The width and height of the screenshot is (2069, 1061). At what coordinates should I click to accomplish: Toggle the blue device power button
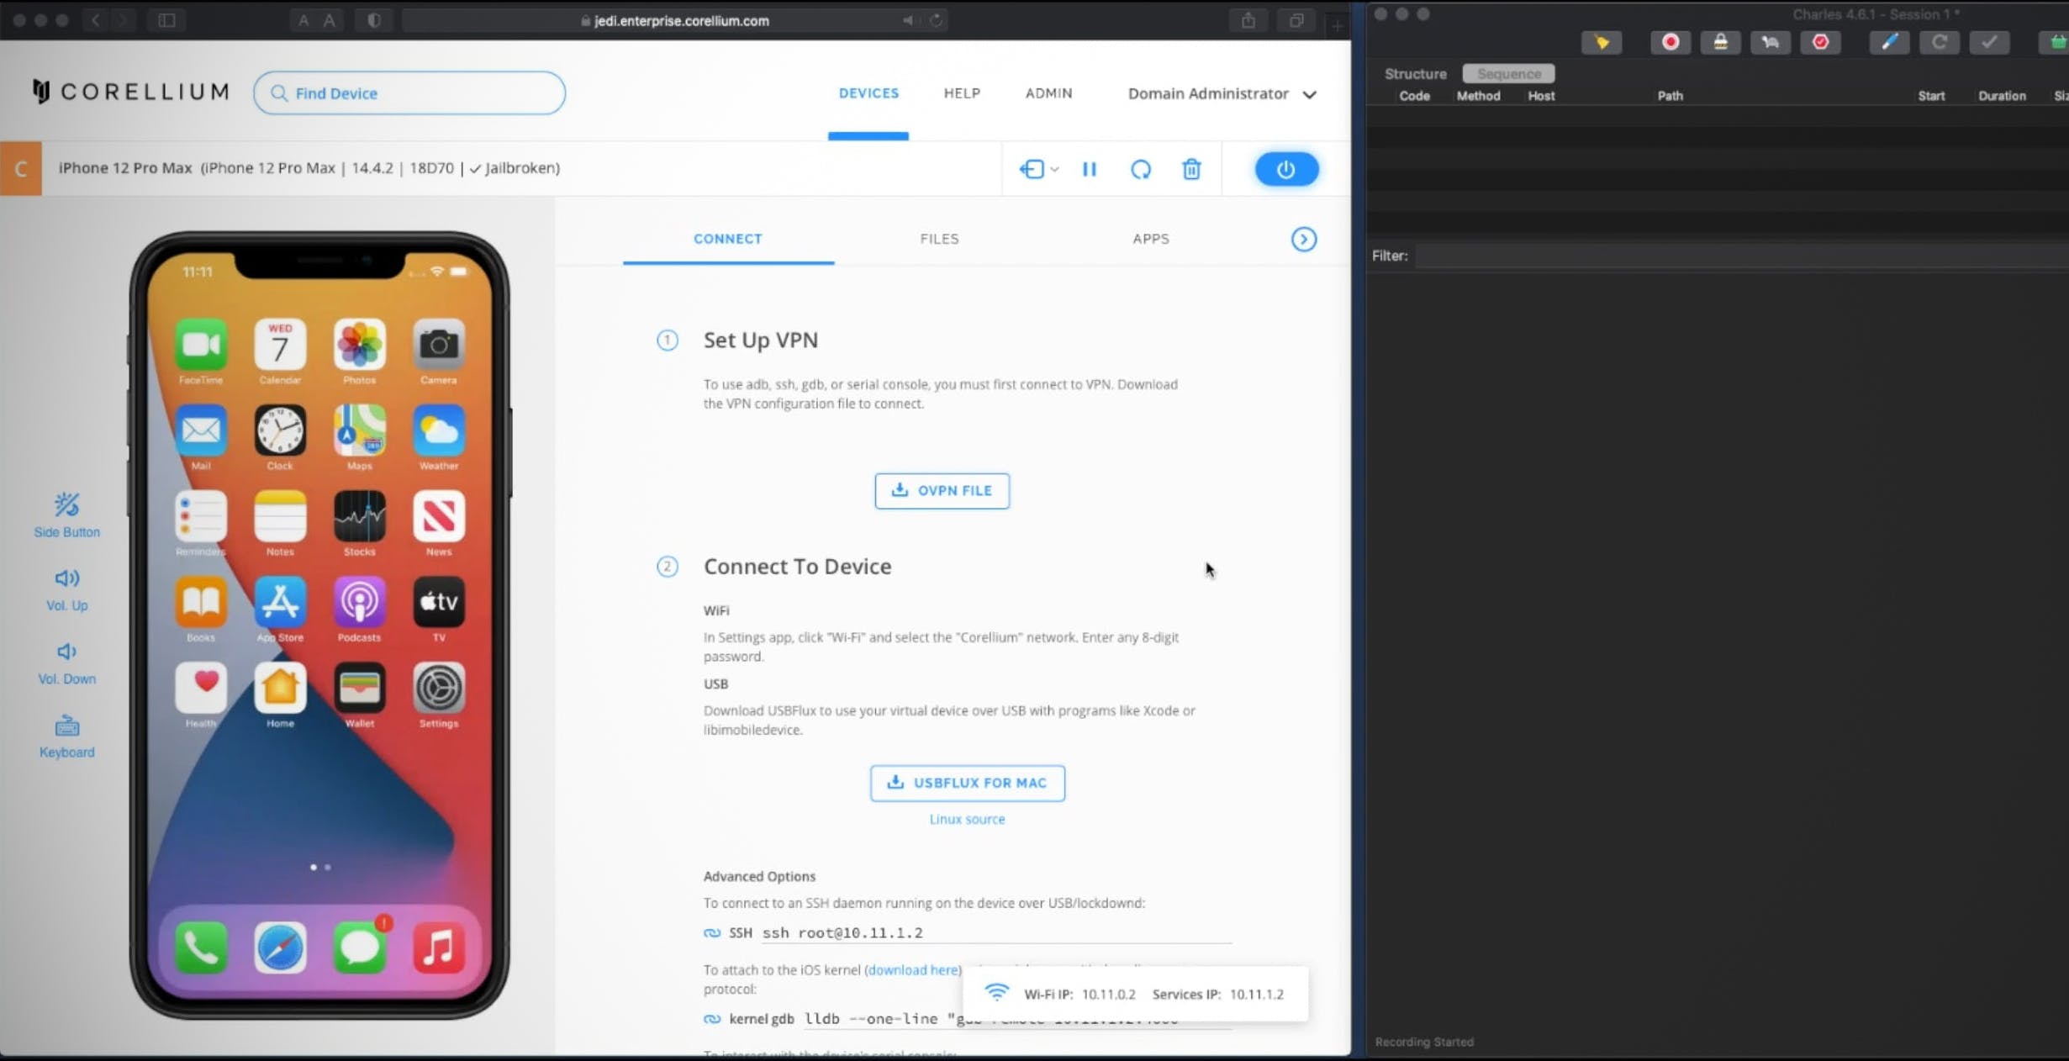tap(1286, 169)
